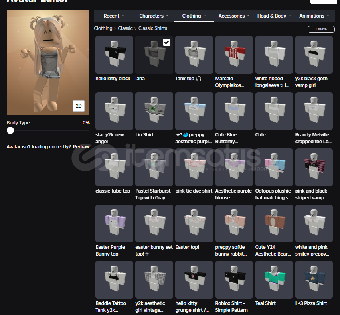Select the y2k aesthetic girl vintage thumbnail

pyautogui.click(x=154, y=280)
